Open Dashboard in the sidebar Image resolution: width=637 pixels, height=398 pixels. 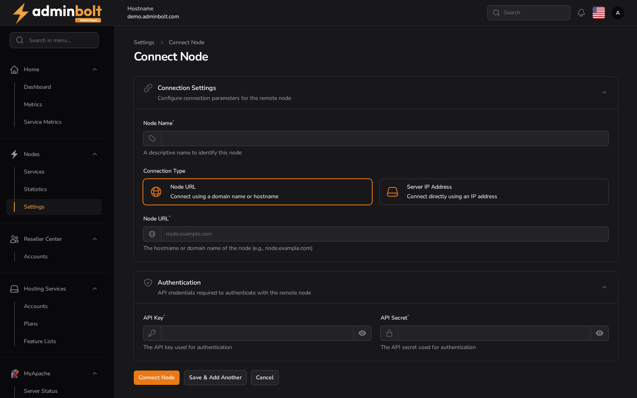37,87
